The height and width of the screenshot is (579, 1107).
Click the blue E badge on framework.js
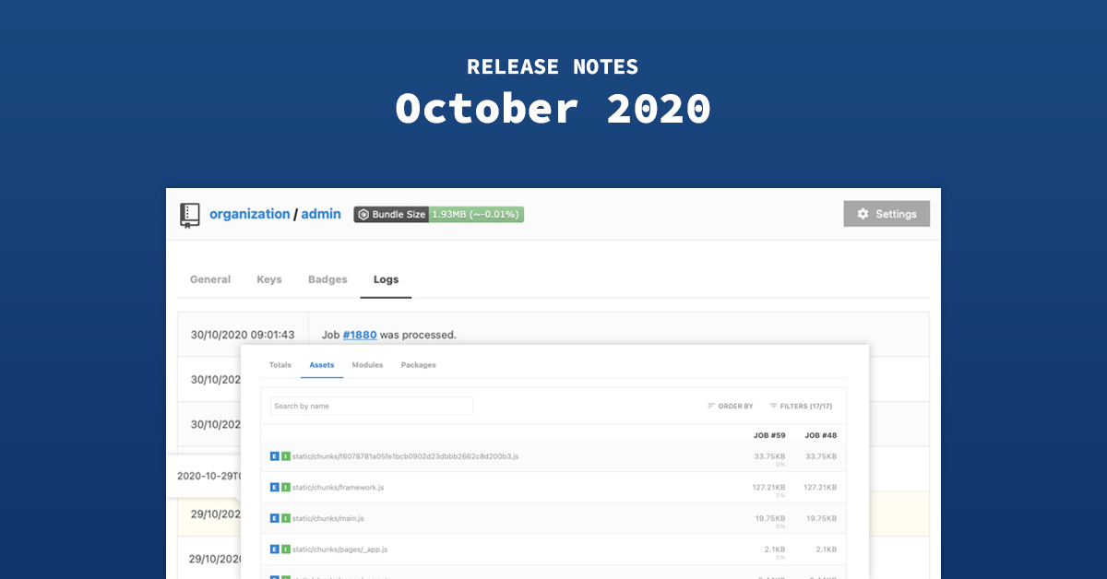pos(274,487)
